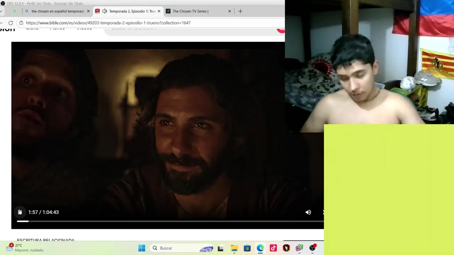Open OBS Studio from taskbar

click(312, 248)
